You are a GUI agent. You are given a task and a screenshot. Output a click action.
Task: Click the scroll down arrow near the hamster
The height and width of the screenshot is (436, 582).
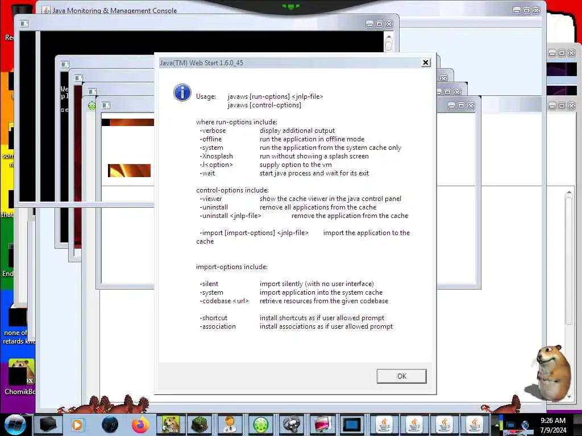[x=569, y=396]
